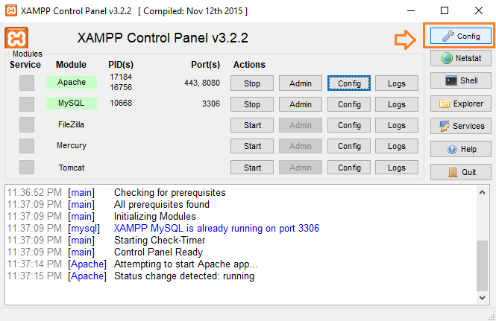Open the Explorer folder button
Viewport: 496px width, 321px height.
coord(461,104)
